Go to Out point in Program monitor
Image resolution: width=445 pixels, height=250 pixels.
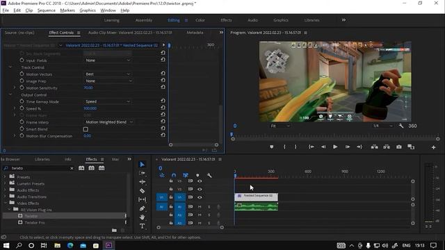click(359, 147)
